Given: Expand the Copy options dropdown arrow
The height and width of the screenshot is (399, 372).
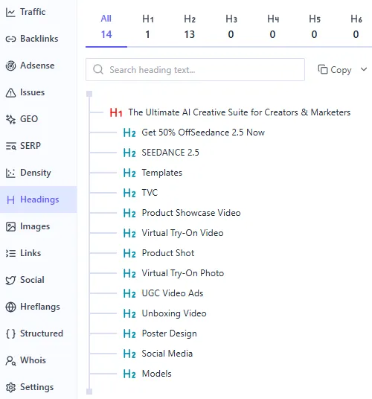Looking at the screenshot, I should (364, 69).
